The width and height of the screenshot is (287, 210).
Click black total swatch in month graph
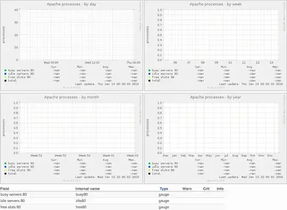tap(5, 173)
